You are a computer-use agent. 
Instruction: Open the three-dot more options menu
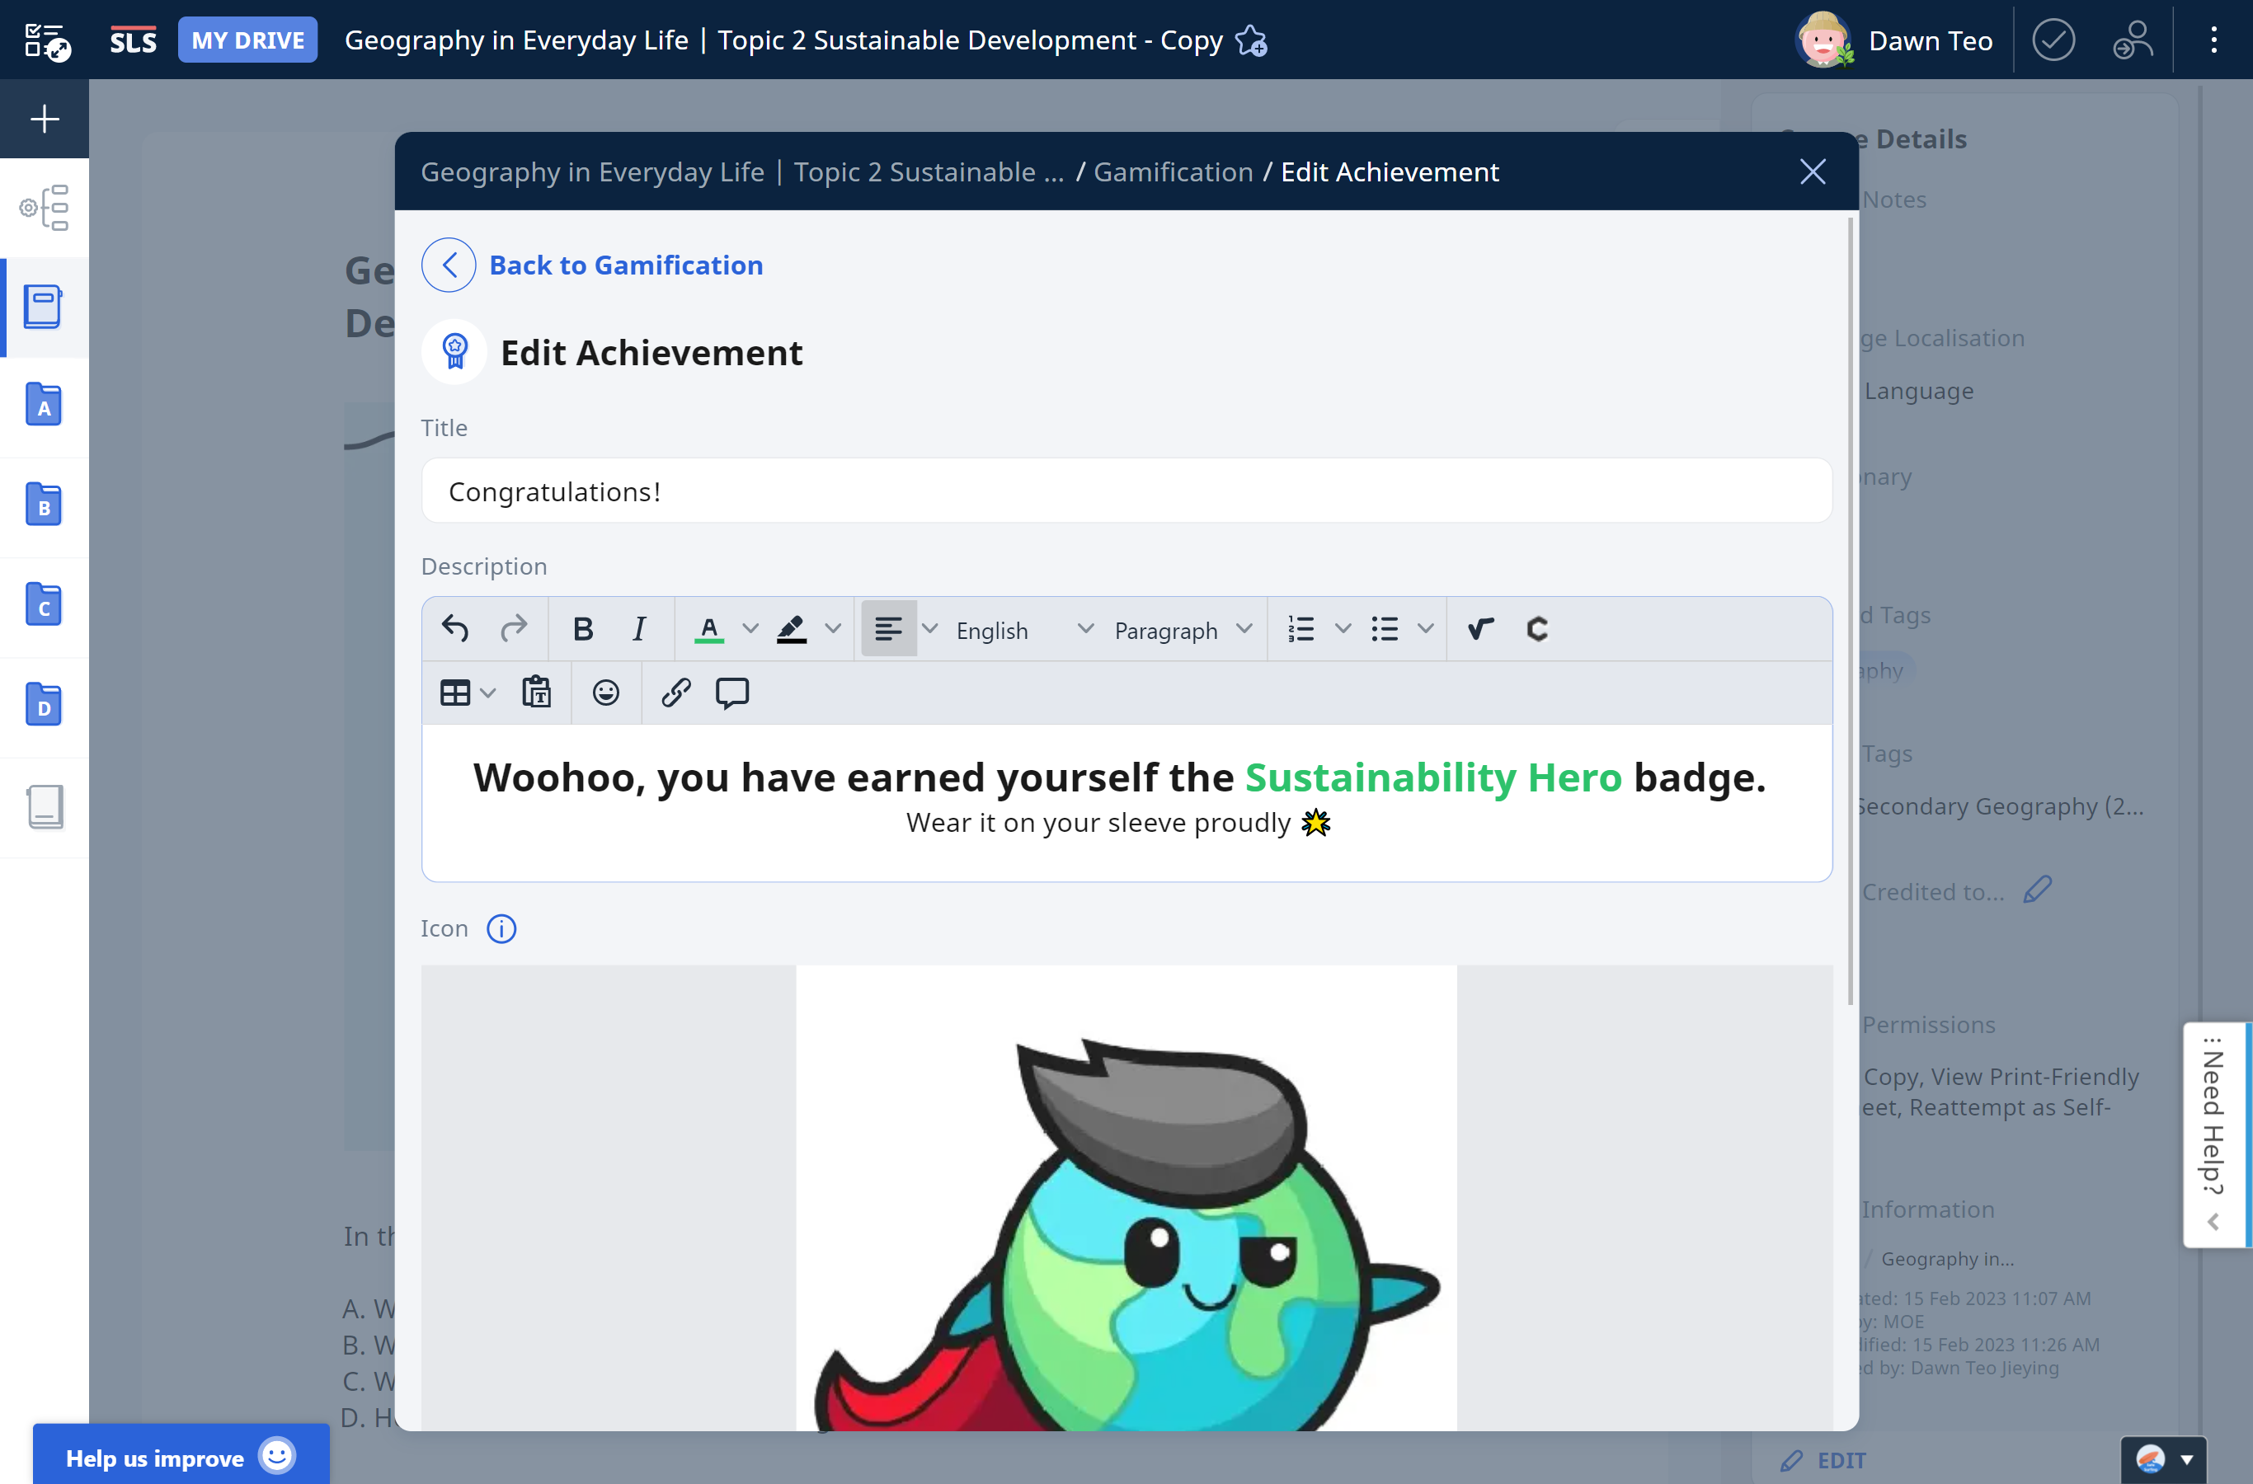point(2213,40)
